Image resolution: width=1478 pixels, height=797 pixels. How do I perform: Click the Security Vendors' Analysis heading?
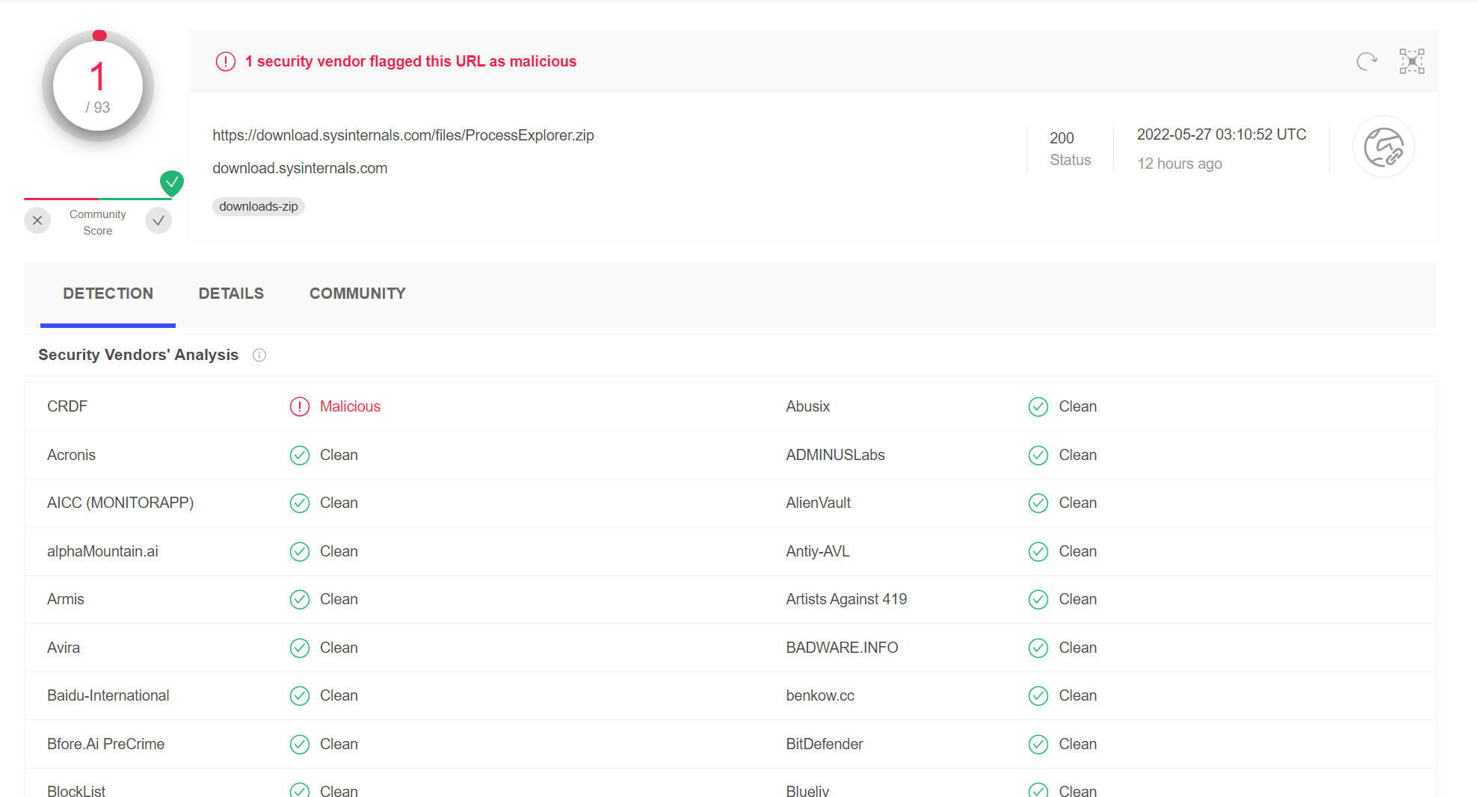coord(138,355)
